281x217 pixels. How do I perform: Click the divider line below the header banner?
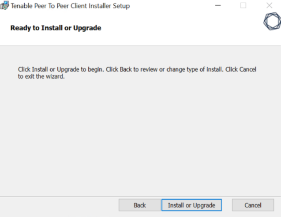[140, 46]
